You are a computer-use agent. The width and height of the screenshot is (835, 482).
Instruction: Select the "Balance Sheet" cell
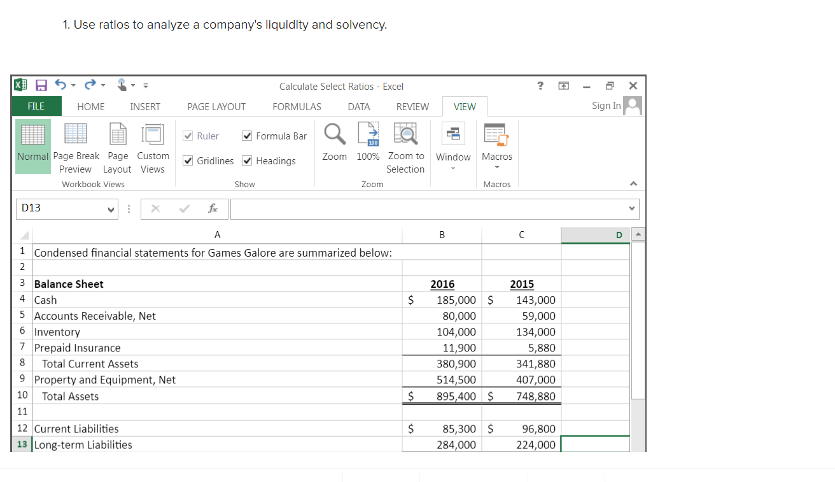(217, 284)
